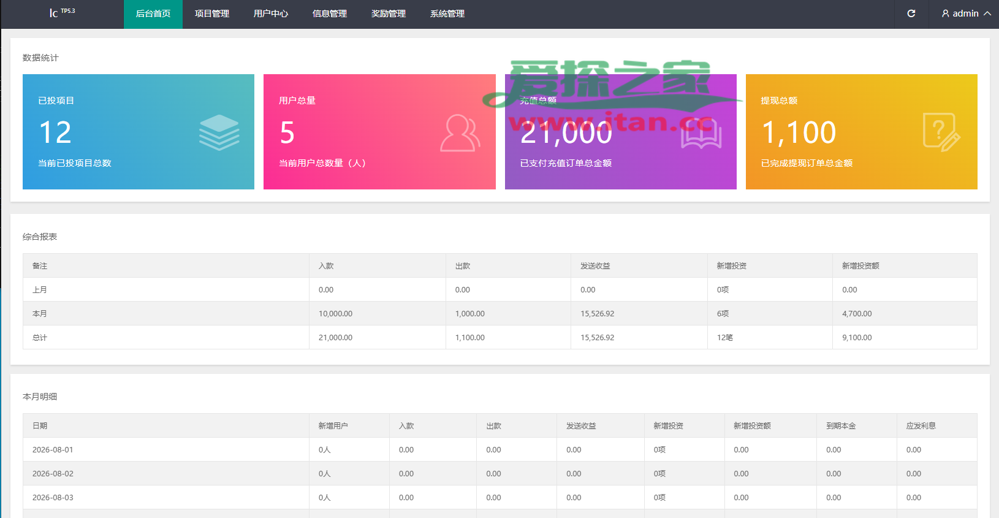Click the refresh icon in top bar
The image size is (999, 518).
(911, 13)
